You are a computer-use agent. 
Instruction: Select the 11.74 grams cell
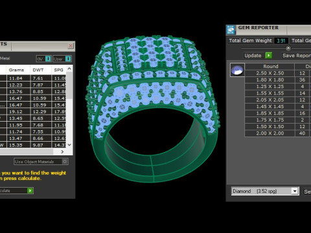[x=18, y=131]
